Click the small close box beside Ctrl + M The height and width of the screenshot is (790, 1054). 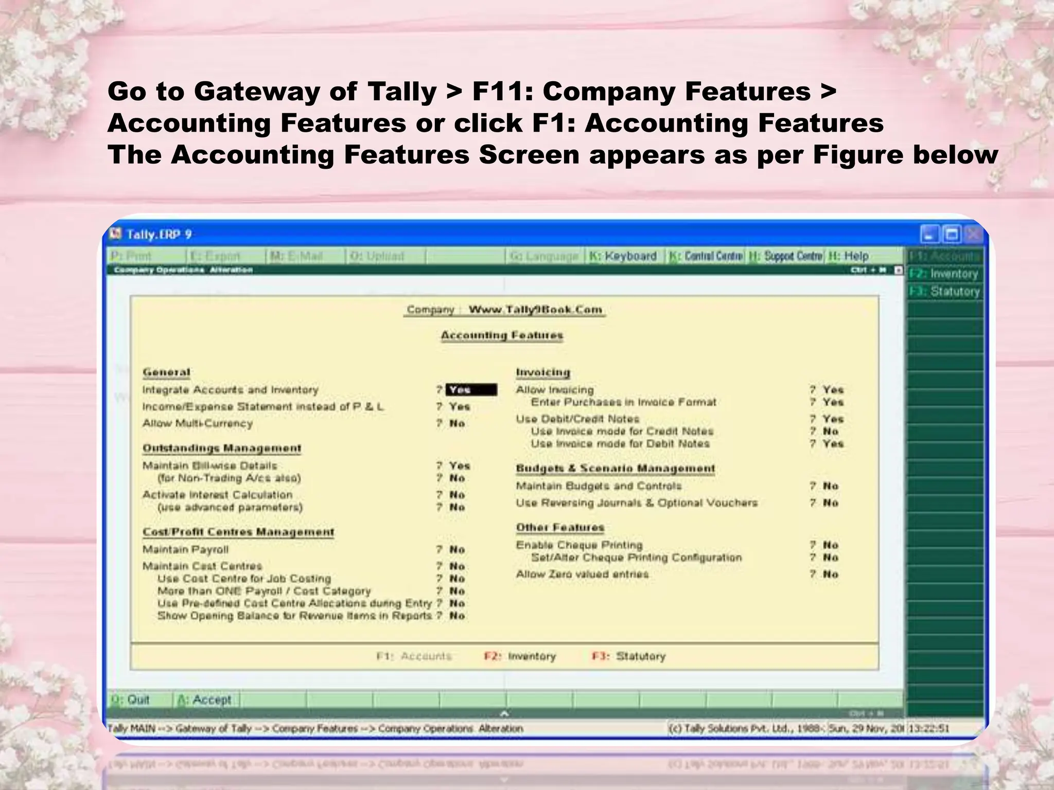[x=899, y=270]
